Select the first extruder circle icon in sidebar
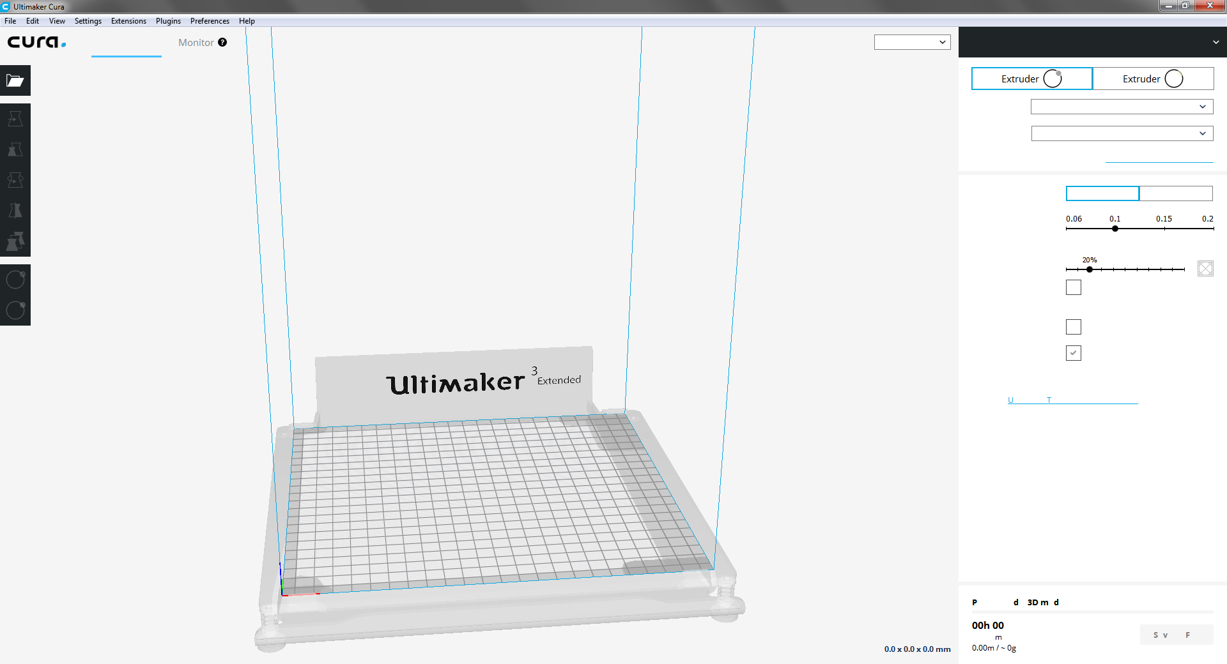This screenshot has width=1227, height=664. pyautogui.click(x=15, y=279)
